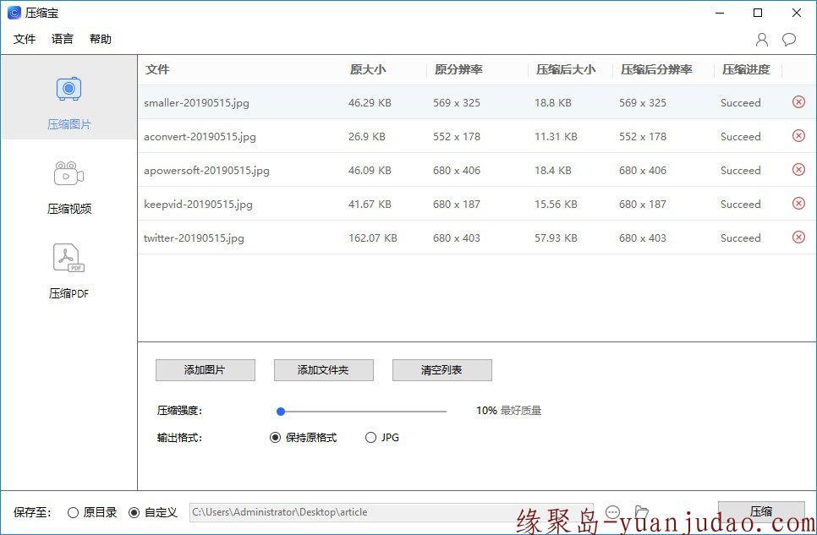Click the 压缩宝 app logo icon
The height and width of the screenshot is (535, 817).
[14, 13]
